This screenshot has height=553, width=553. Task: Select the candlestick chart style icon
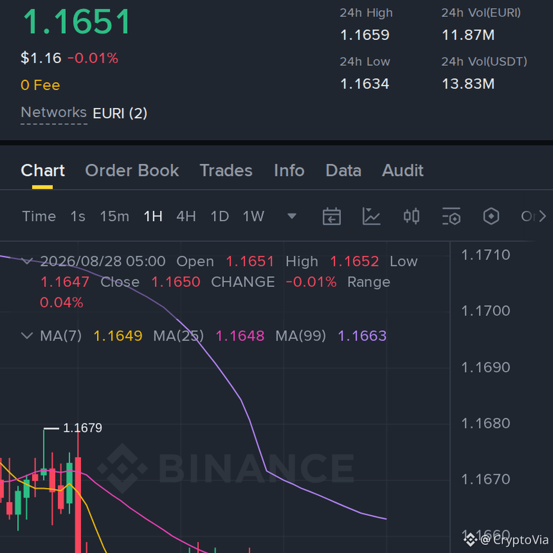click(x=411, y=216)
